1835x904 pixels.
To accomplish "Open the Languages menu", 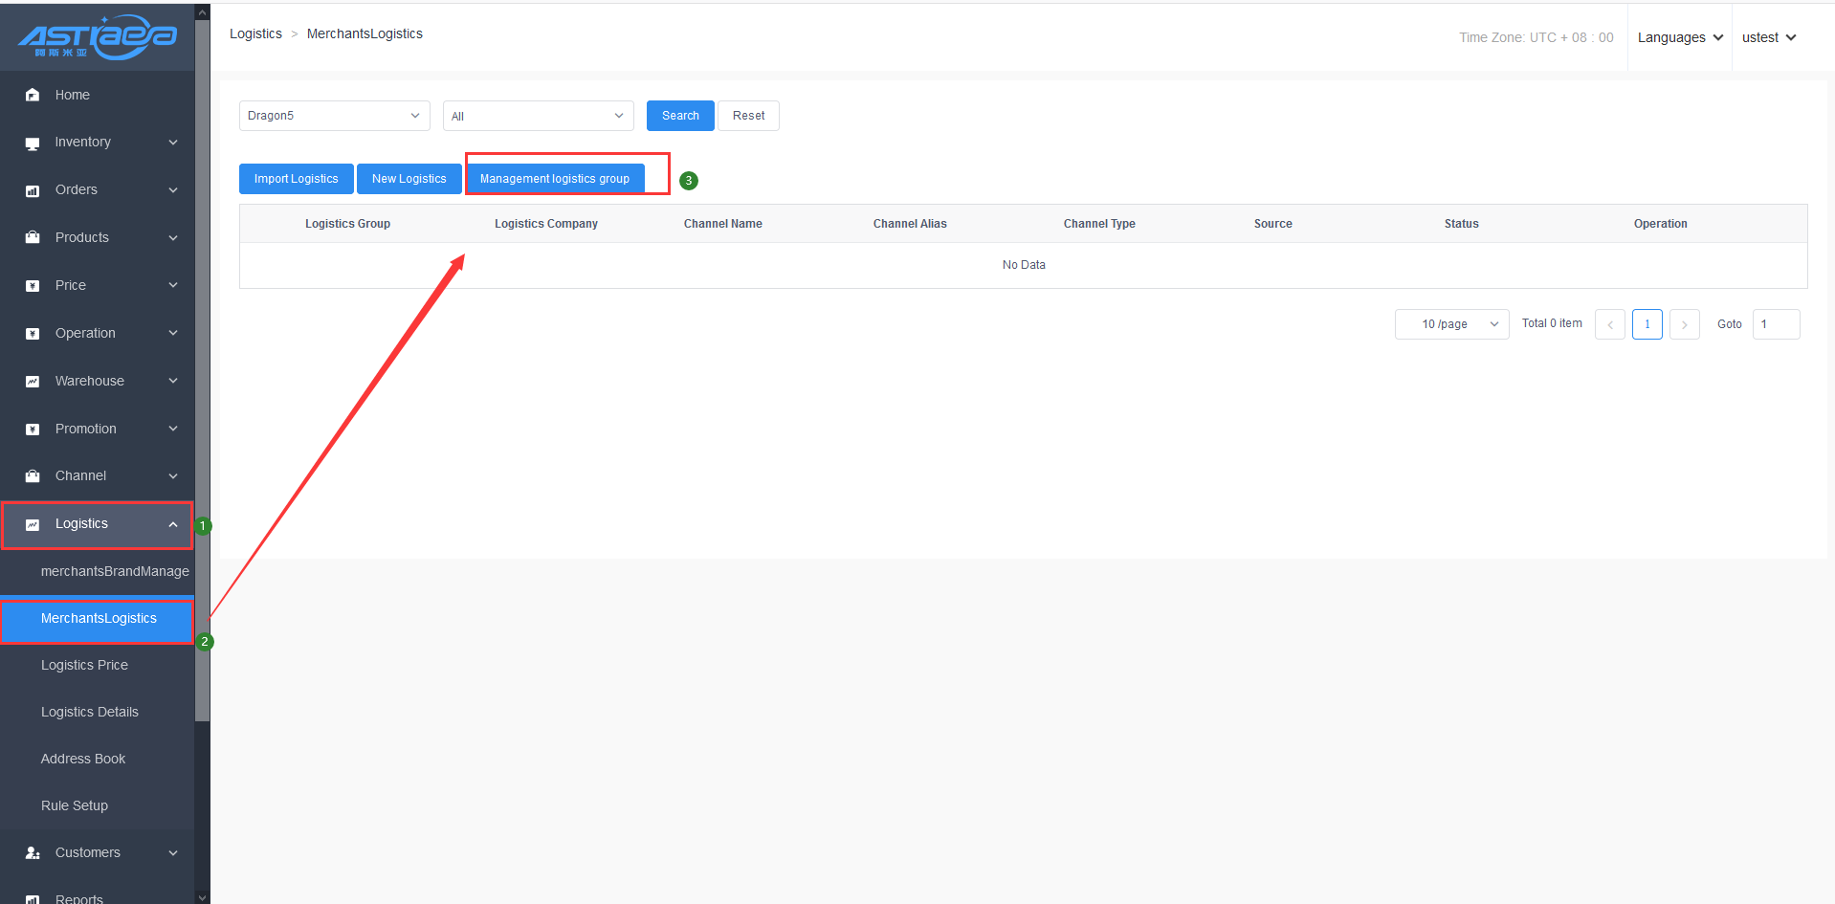I will 1679,37.
